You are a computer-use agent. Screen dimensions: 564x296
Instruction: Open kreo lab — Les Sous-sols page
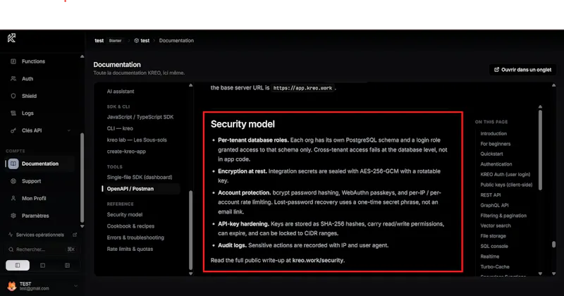click(137, 140)
